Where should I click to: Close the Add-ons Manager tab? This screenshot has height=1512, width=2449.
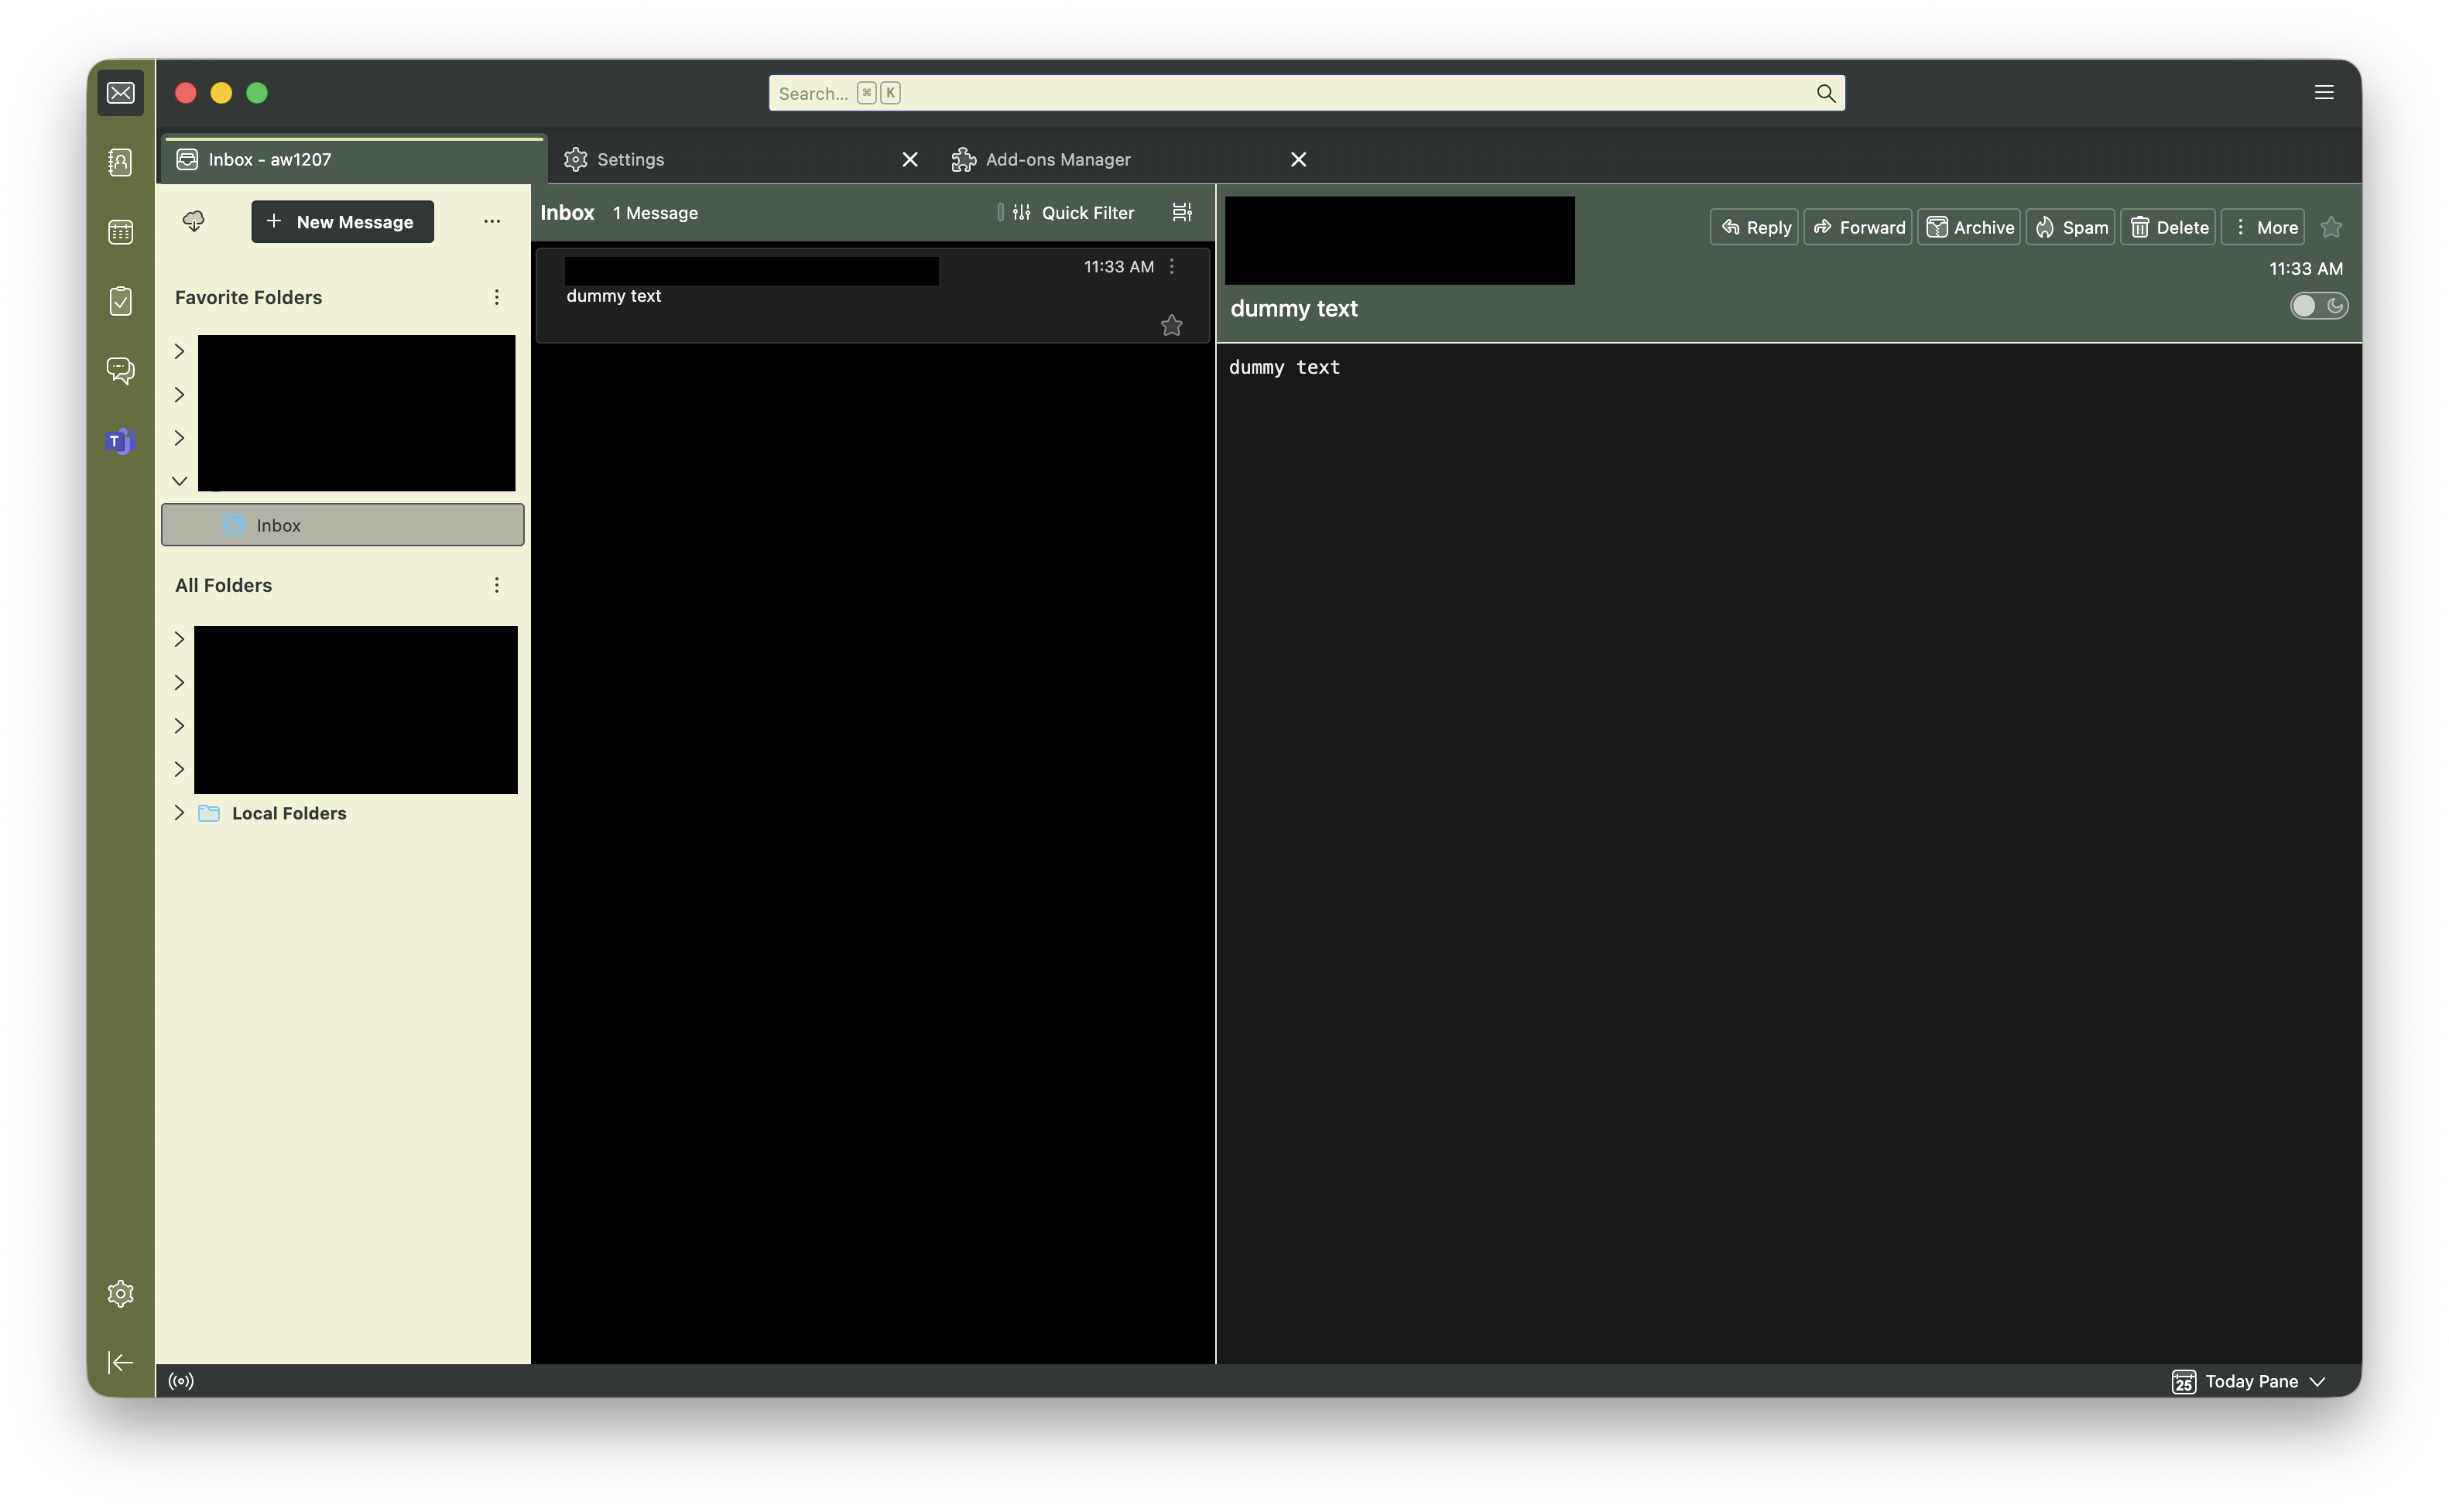click(1298, 159)
